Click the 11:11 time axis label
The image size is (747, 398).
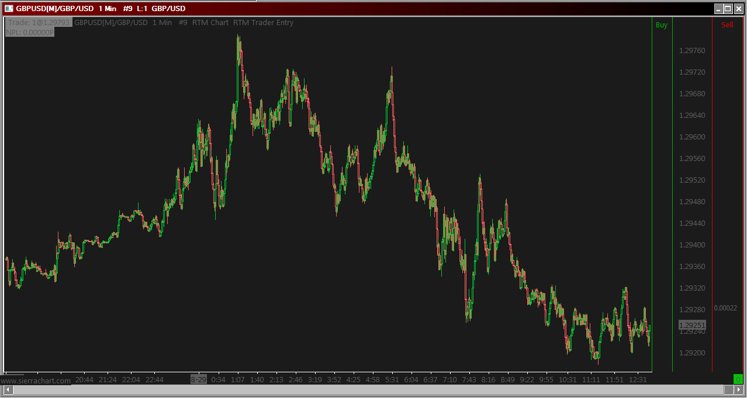(591, 379)
